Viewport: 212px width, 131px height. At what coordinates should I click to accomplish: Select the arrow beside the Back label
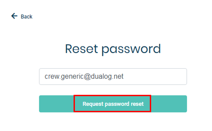[14, 16]
